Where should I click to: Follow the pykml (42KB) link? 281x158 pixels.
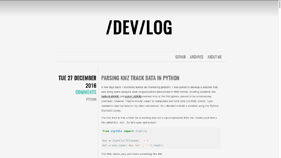133,96
